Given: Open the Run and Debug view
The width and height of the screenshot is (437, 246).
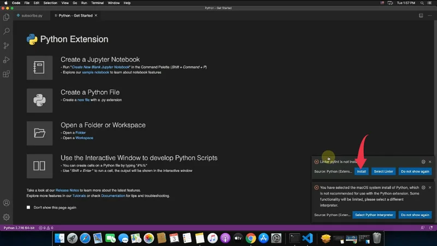Looking at the screenshot, I should tap(7, 60).
